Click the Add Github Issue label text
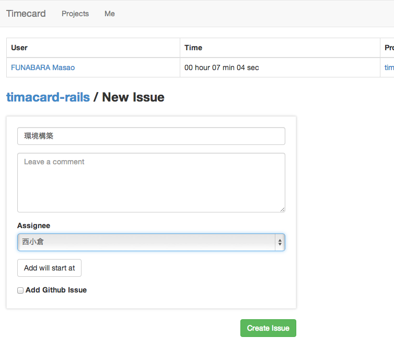 [x=56, y=290]
